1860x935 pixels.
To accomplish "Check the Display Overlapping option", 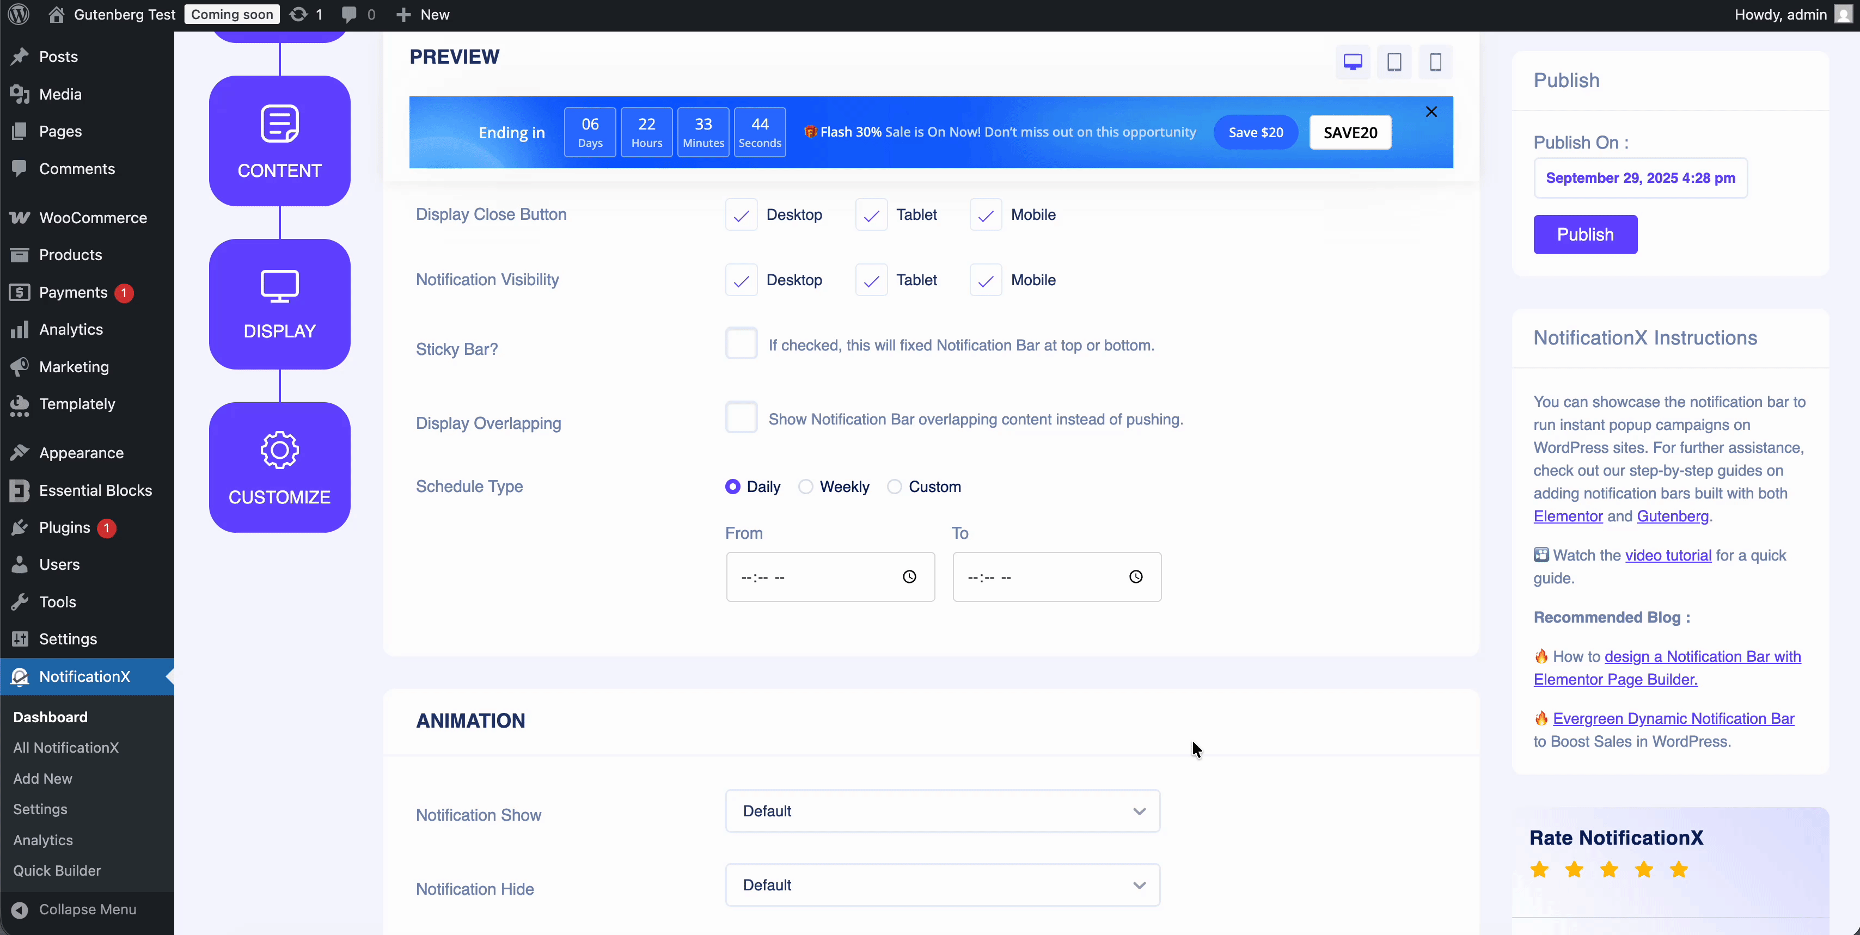I will coord(741,418).
